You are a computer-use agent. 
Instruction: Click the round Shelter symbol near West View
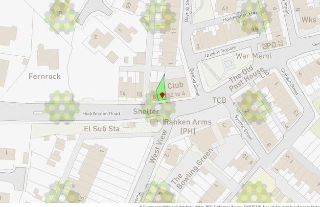(x=154, y=122)
